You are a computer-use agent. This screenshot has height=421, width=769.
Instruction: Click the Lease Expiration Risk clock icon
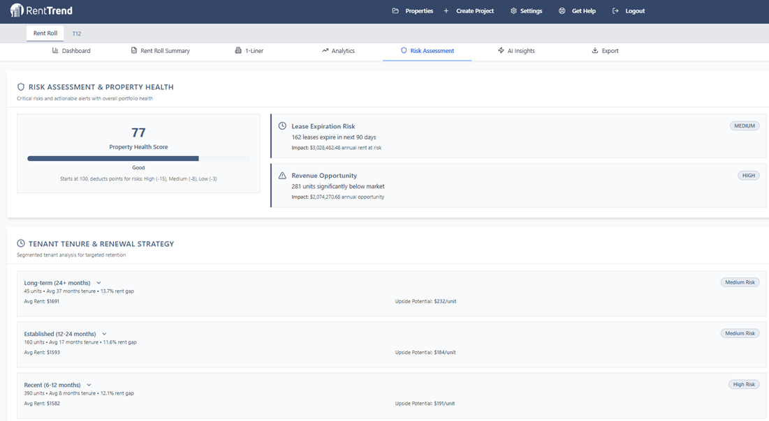(x=282, y=125)
